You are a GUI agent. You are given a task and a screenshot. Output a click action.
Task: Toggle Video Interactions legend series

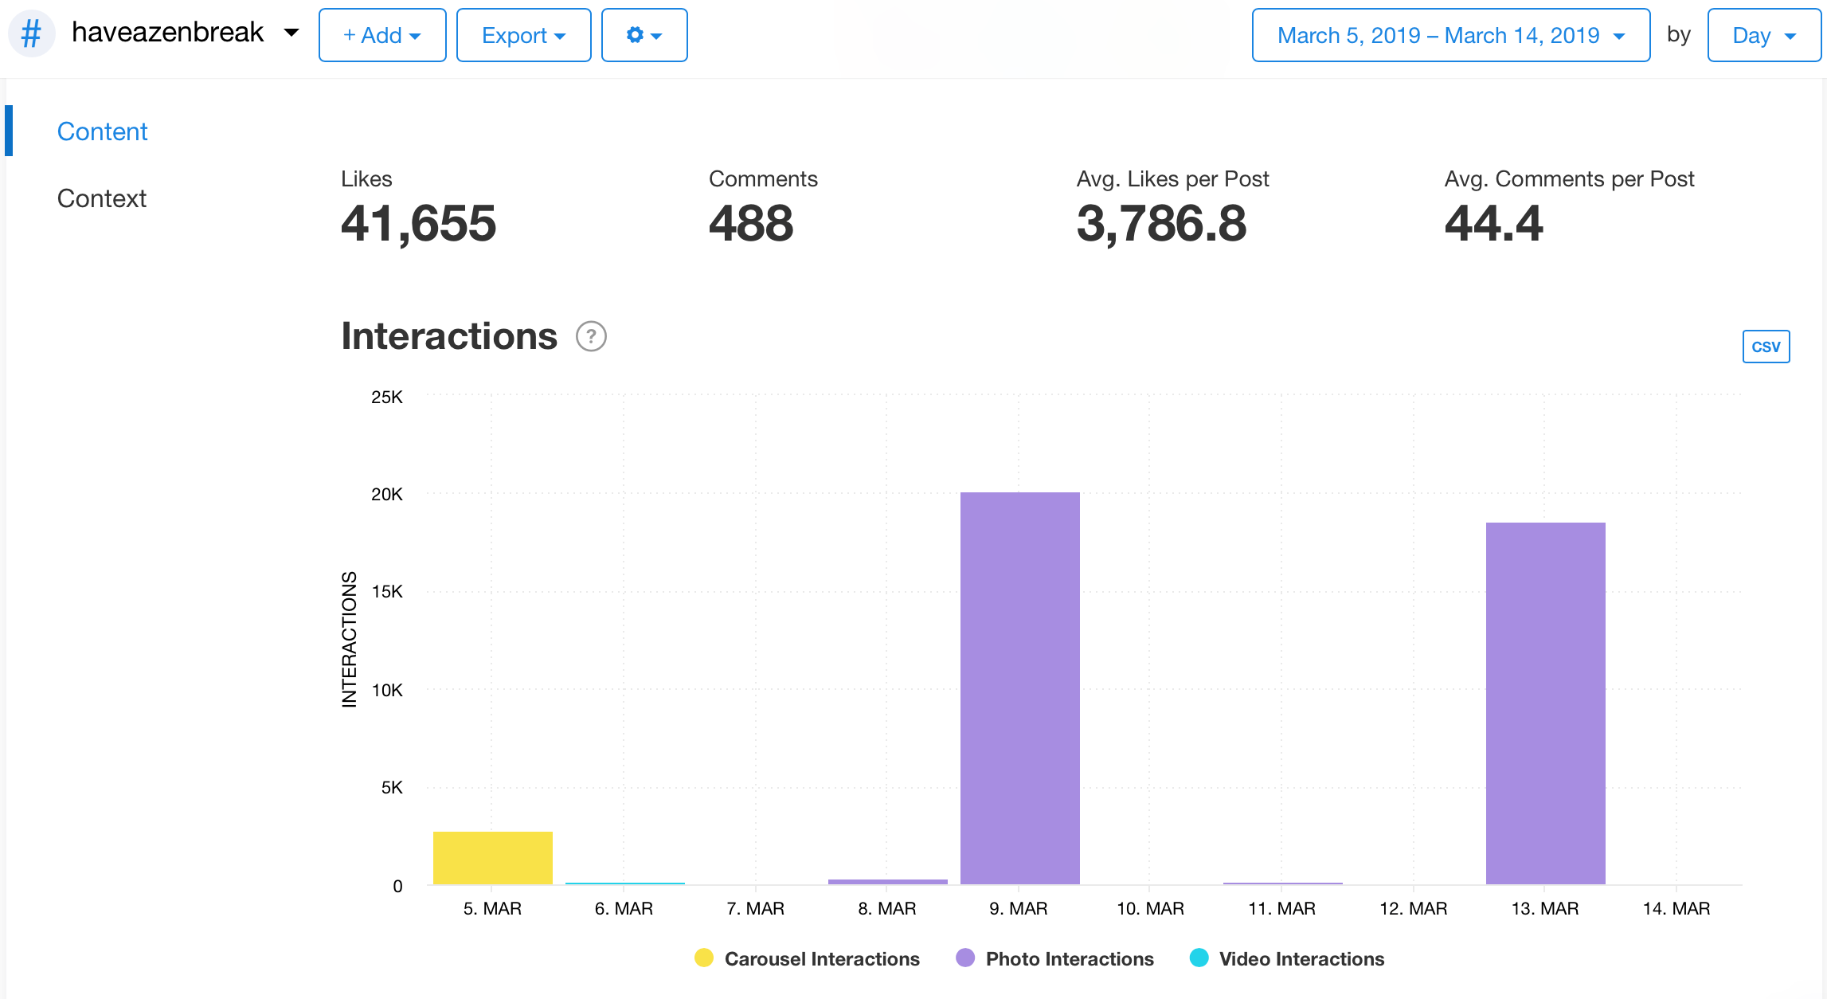[1301, 958]
